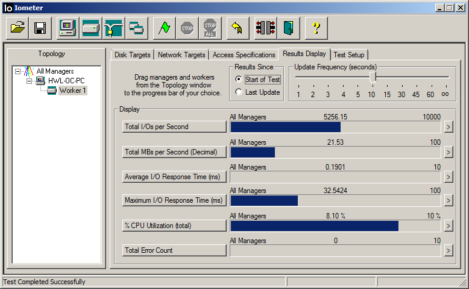Disconnect the selected worker or manager
This screenshot has height=289, width=469.
click(266, 28)
